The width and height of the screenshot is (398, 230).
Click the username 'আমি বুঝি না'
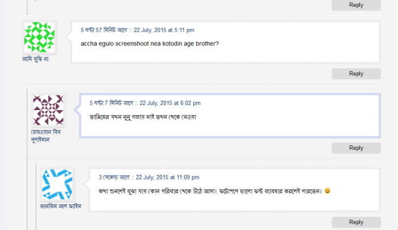point(35,59)
